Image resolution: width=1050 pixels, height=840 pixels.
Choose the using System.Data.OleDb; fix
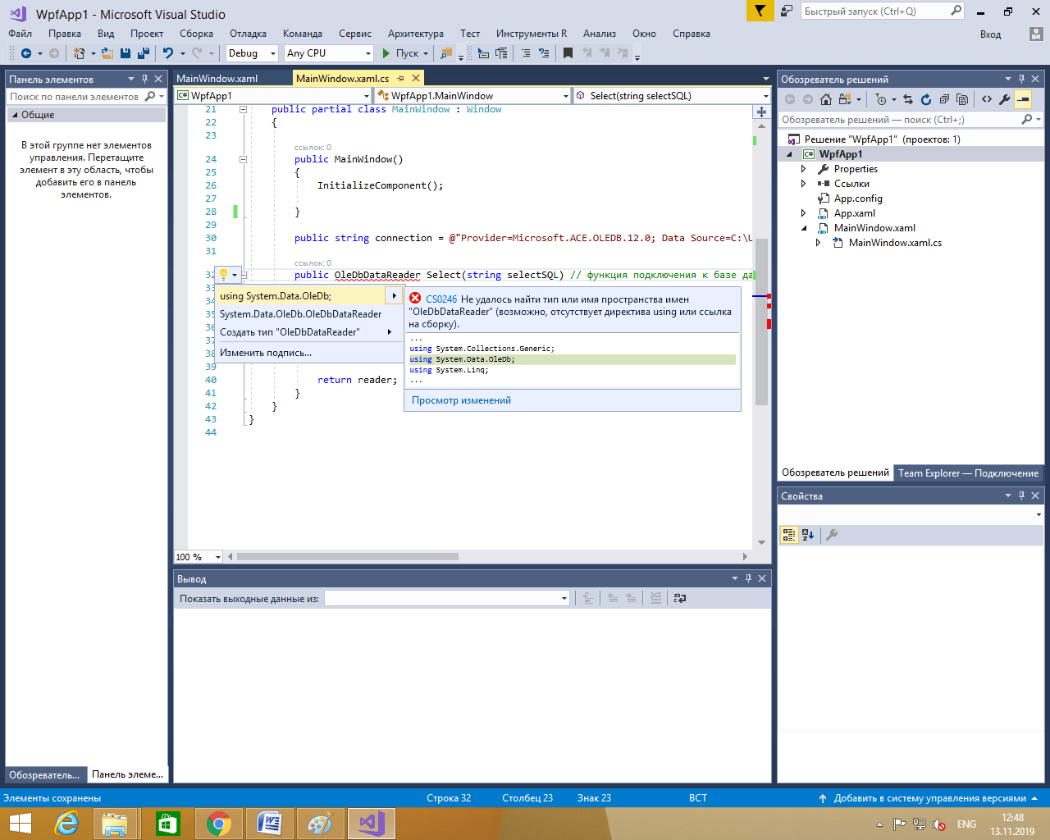coord(302,296)
